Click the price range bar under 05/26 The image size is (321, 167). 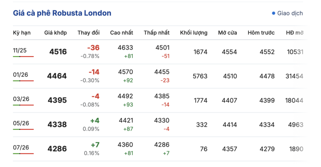pyautogui.click(x=23, y=129)
